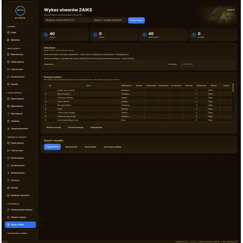Select the Marsz weselny row title

[64, 94]
